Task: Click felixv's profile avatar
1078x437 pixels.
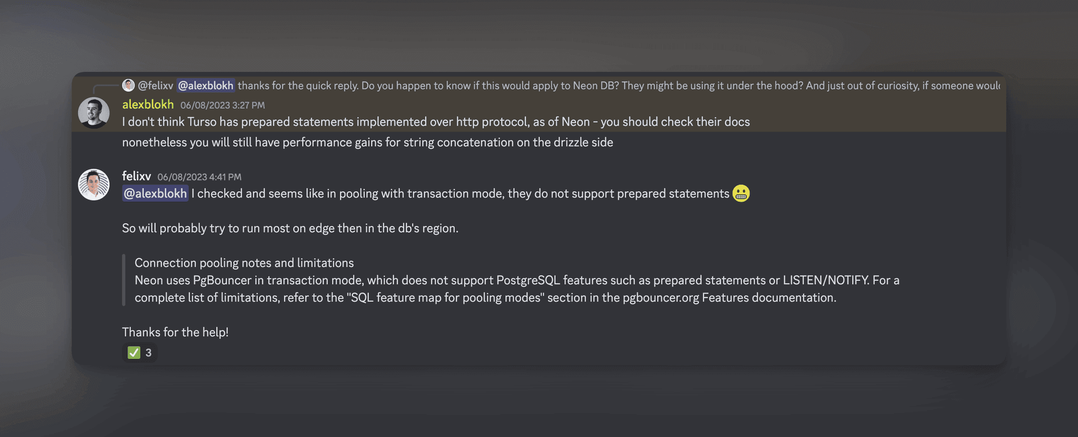Action: click(93, 184)
